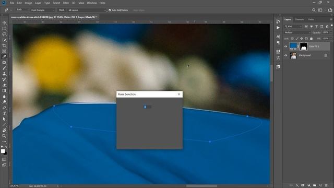Open the All Layers dropdown

pos(87,10)
